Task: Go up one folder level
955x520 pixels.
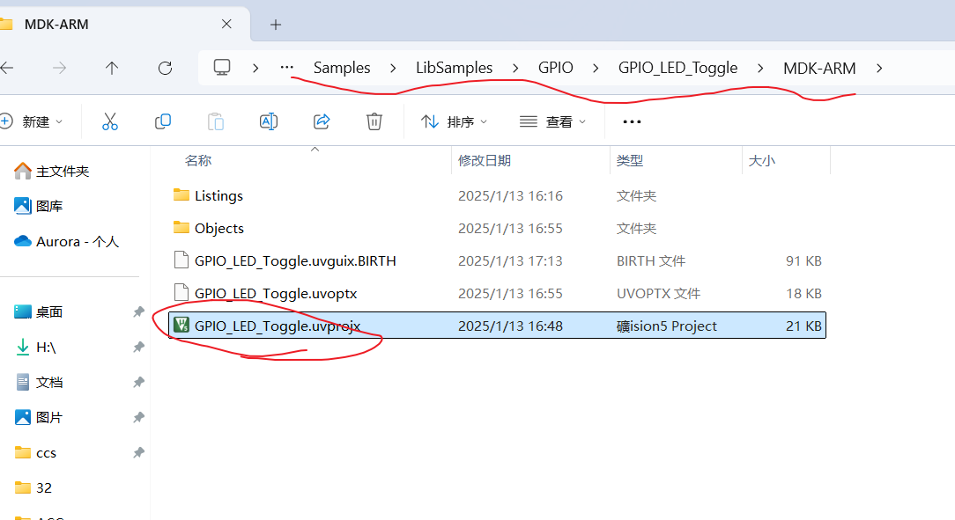Action: click(x=112, y=68)
